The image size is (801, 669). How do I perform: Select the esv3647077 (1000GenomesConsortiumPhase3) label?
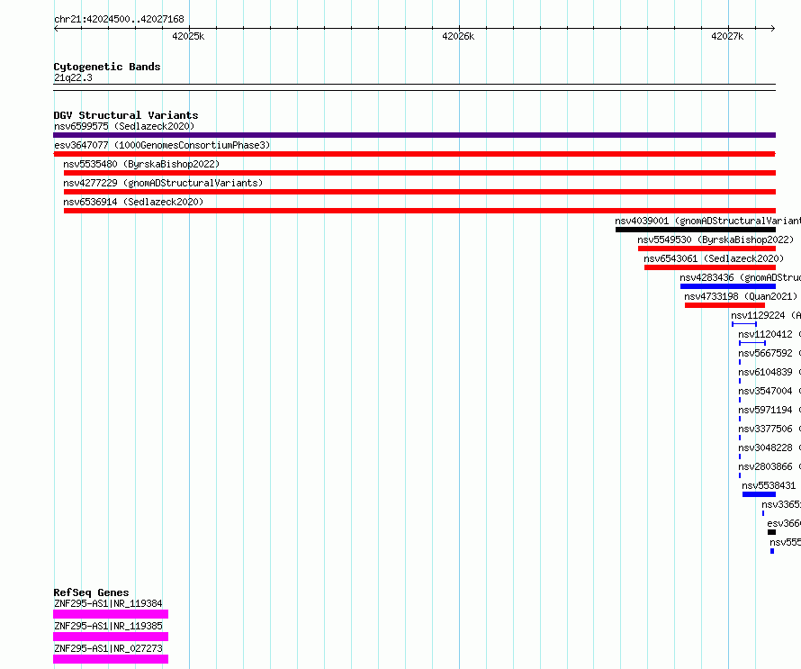[162, 145]
